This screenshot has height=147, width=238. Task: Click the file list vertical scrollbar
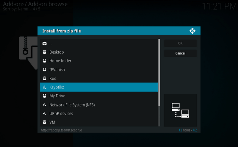(x=159, y=83)
